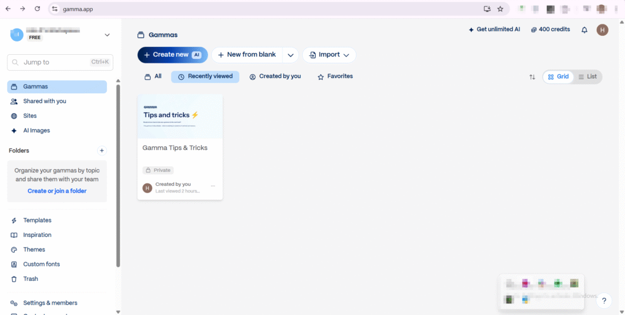Open Custom fonts in sidebar
Image resolution: width=625 pixels, height=315 pixels.
pyautogui.click(x=57, y=264)
